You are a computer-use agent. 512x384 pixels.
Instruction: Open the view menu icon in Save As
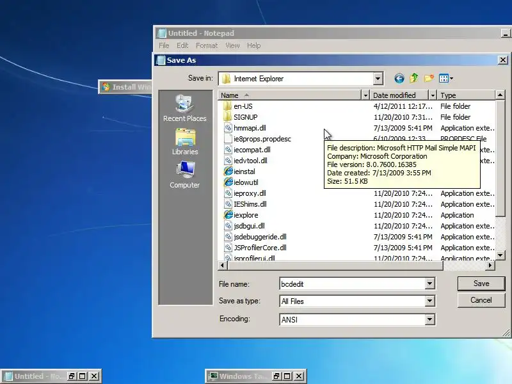pos(446,78)
